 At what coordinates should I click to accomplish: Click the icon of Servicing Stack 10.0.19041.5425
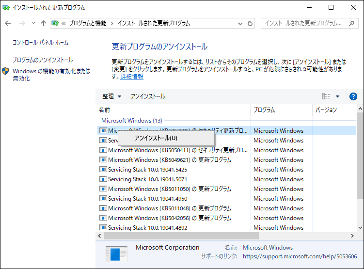click(x=103, y=170)
